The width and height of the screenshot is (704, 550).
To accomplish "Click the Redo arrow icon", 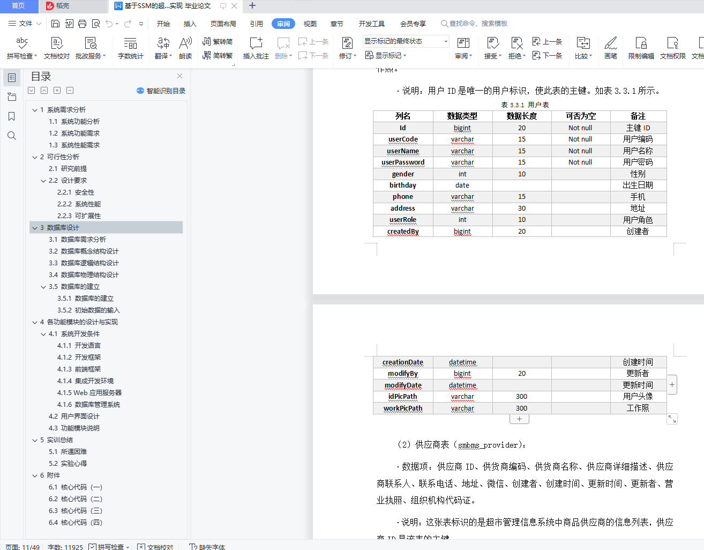I will point(128,24).
